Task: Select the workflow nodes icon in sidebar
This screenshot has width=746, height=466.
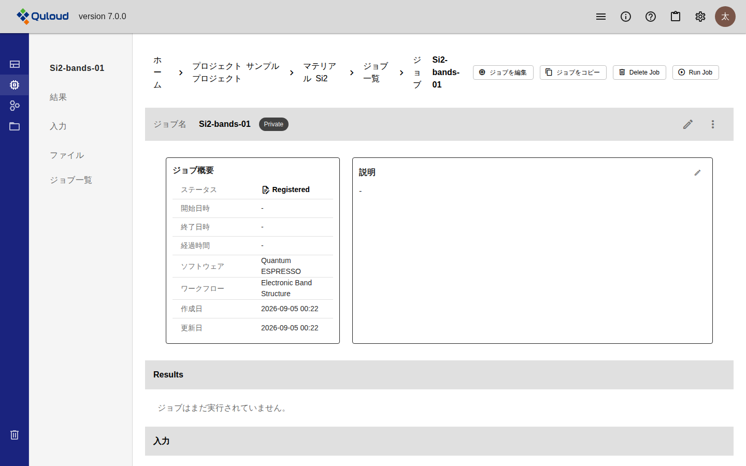Action: coord(15,106)
